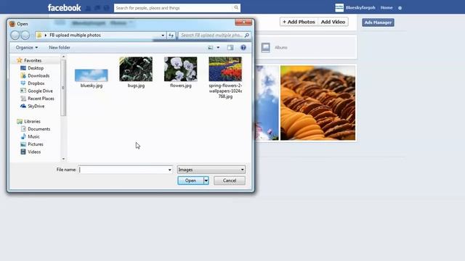Open Facebook friend requests icon
Screen dimensions: 465x261
89,8
